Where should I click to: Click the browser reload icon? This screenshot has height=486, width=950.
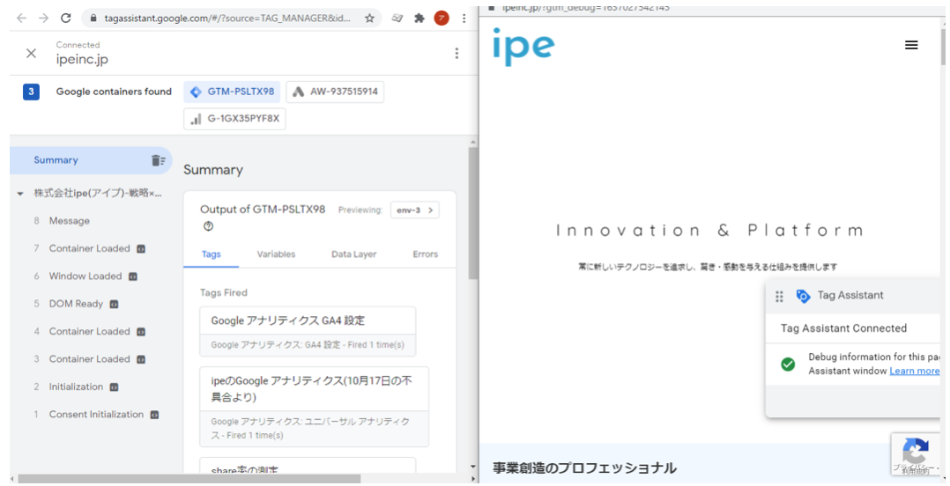click(66, 18)
